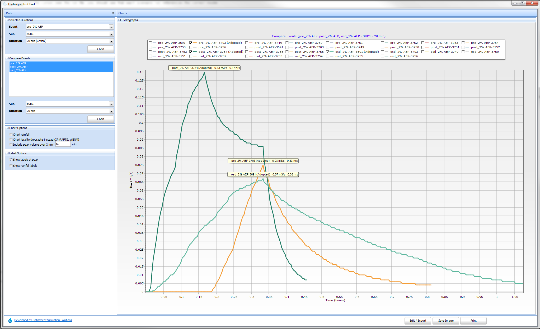Click the Hydrographs Chart window title icon
The height and width of the screenshot is (329, 540).
[x=4, y=4]
